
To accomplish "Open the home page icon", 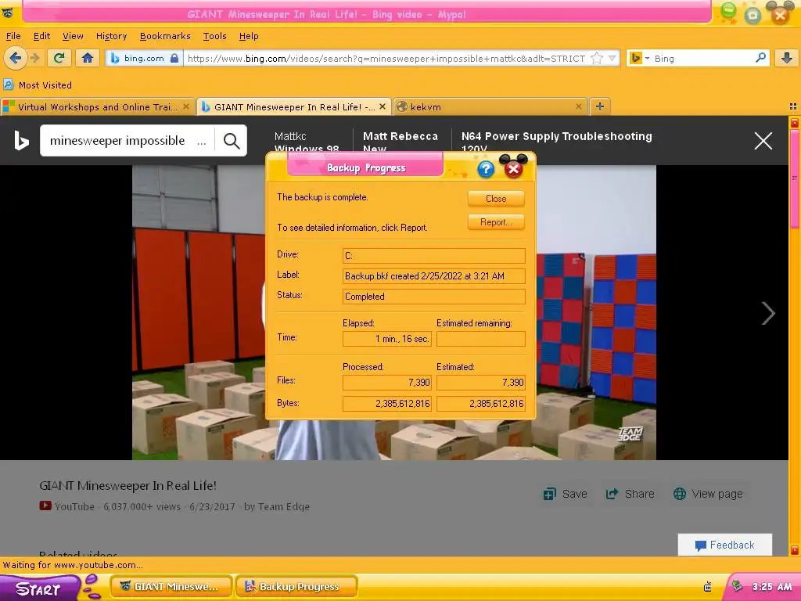I will point(88,58).
